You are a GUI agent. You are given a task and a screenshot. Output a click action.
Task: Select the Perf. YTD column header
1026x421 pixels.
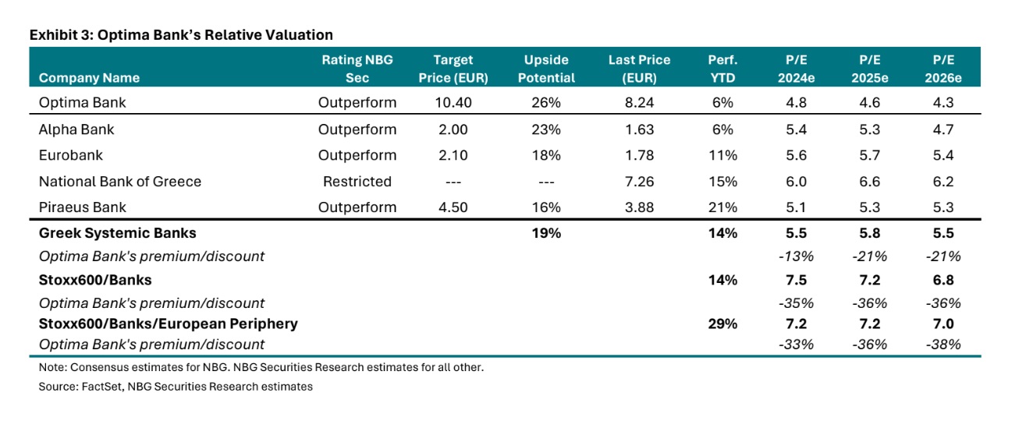(722, 69)
